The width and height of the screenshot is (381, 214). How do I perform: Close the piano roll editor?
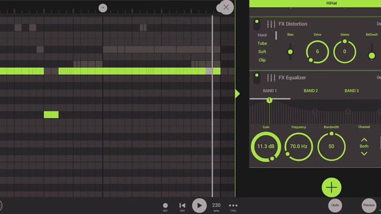coord(226,7)
